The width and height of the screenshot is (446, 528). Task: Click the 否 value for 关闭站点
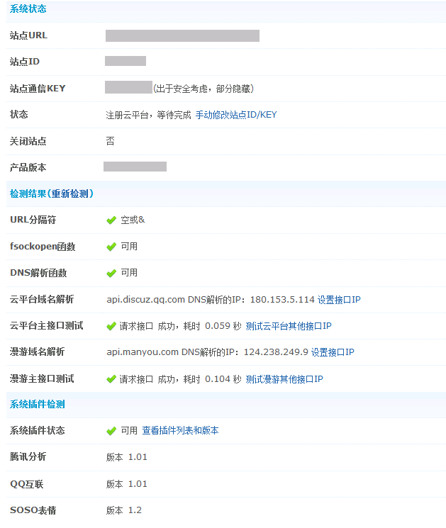110,141
